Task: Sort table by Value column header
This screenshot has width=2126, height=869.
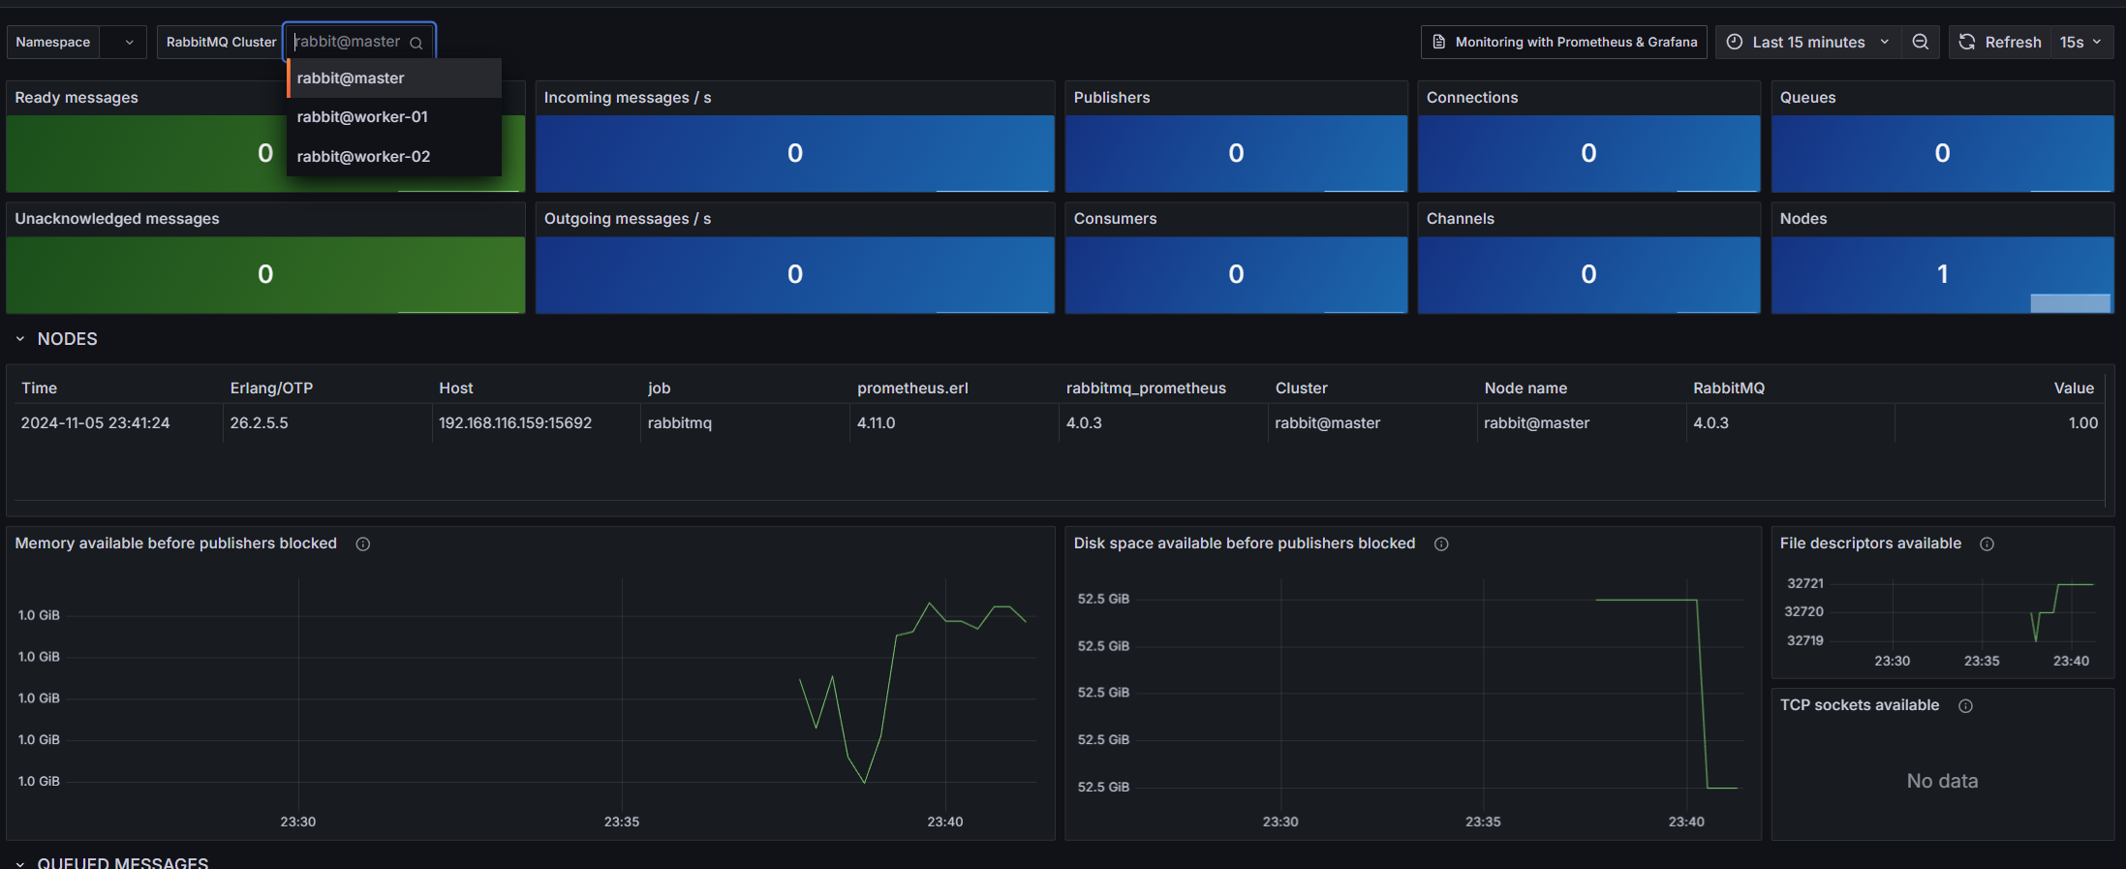Action: click(2074, 388)
